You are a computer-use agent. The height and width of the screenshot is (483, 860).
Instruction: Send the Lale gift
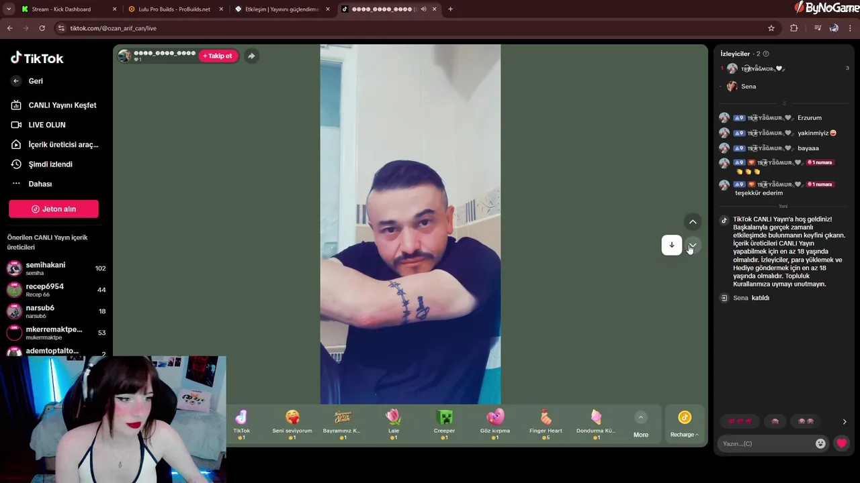click(x=394, y=425)
